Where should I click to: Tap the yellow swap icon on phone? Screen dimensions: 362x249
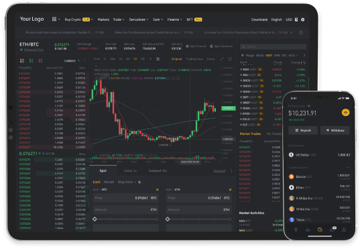click(345, 112)
